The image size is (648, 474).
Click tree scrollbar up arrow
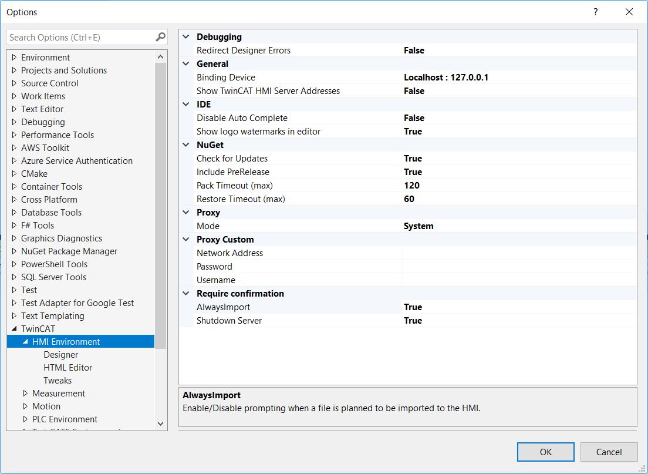(161, 56)
